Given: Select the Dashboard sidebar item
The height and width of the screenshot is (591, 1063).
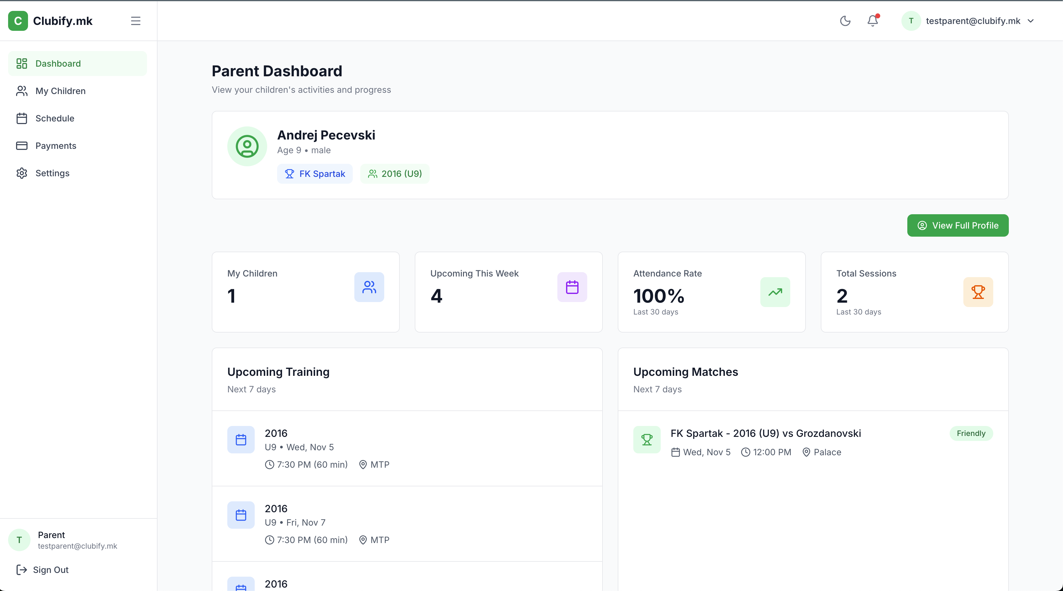Looking at the screenshot, I should 58,64.
